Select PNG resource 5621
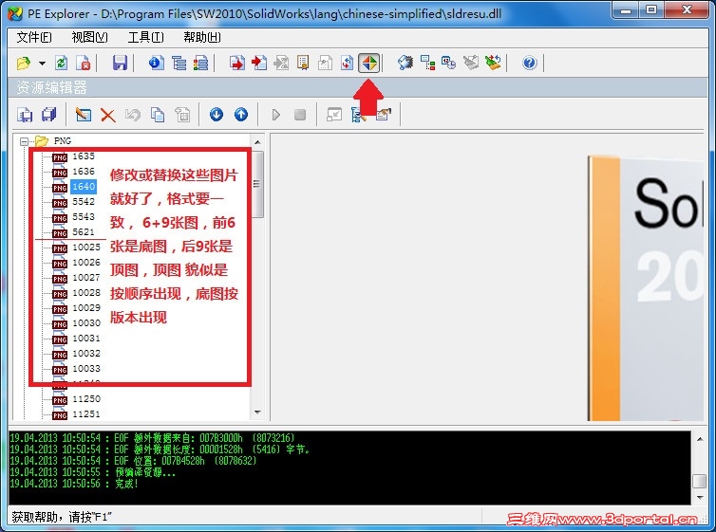The height and width of the screenshot is (532, 716). tap(84, 232)
